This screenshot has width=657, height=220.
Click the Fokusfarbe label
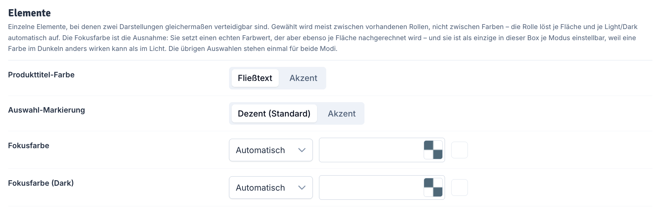coord(28,146)
